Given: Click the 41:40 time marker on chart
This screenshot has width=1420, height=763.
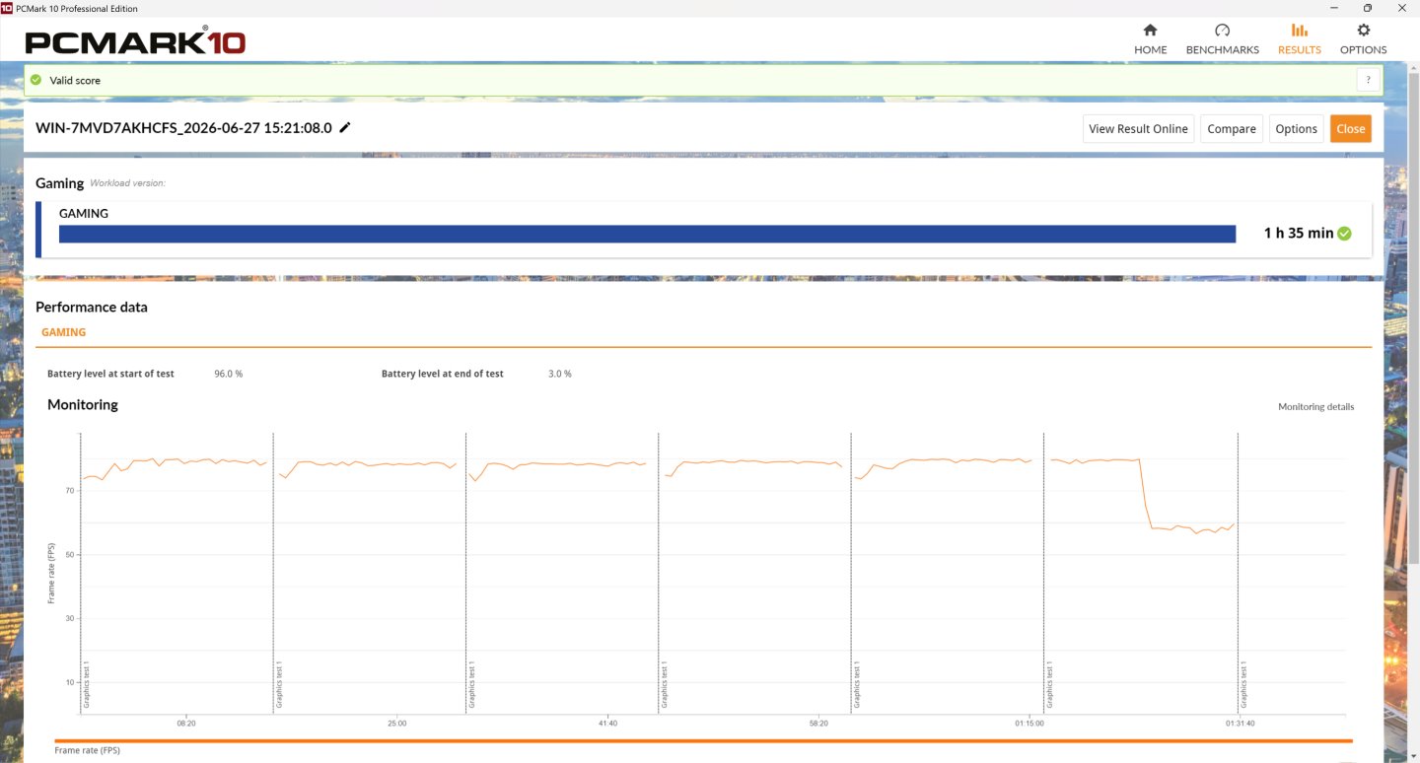Looking at the screenshot, I should point(607,724).
